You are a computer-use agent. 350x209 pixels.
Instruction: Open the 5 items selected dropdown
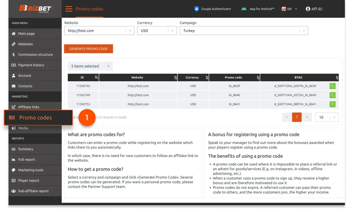[90, 66]
